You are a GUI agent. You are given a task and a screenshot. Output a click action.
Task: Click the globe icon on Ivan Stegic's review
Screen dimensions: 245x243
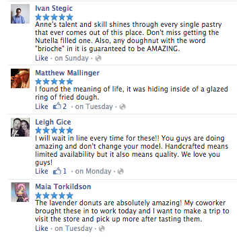[x=98, y=59]
